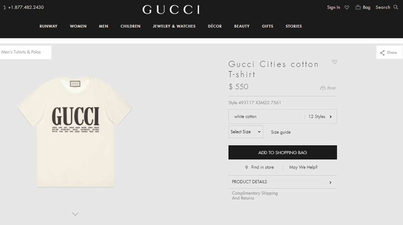Viewport: 403px width, 225px height.
Task: Click the phone icon beside +1.877.482.2430
Action: (x=4, y=7)
